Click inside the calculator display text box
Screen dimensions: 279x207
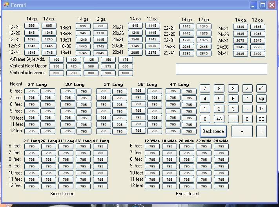pos(221,69)
